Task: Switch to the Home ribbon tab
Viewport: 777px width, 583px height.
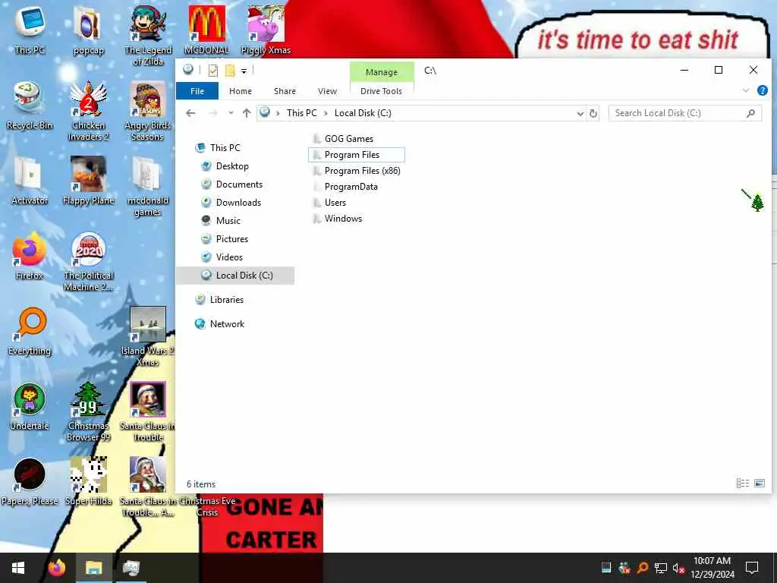Action: tap(241, 91)
